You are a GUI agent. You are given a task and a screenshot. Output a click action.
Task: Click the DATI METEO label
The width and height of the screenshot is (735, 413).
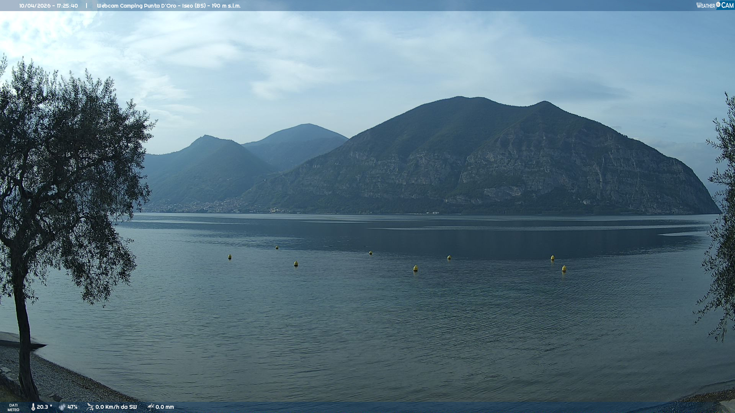[13, 407]
